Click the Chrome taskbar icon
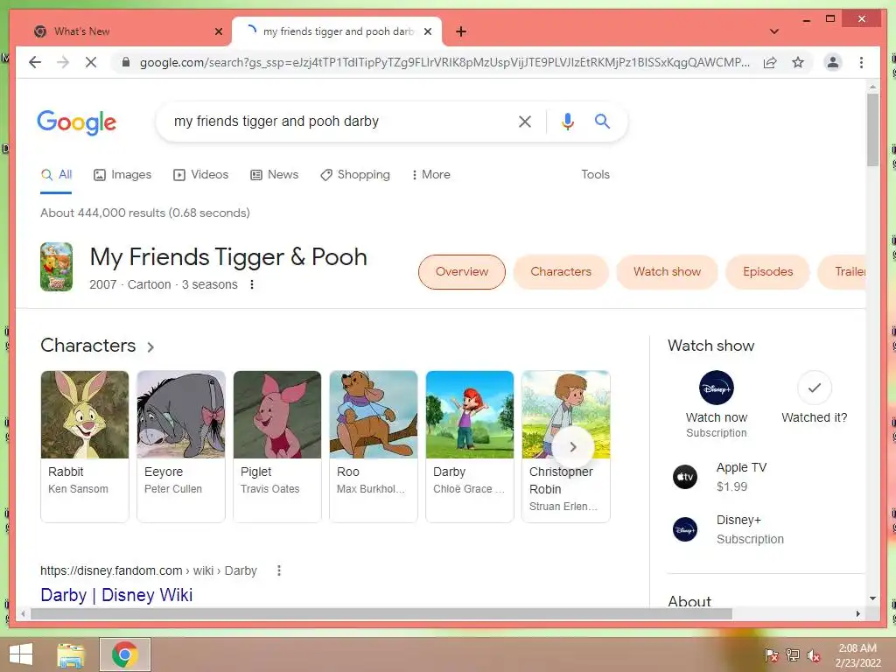The height and width of the screenshot is (672, 896). (125, 654)
